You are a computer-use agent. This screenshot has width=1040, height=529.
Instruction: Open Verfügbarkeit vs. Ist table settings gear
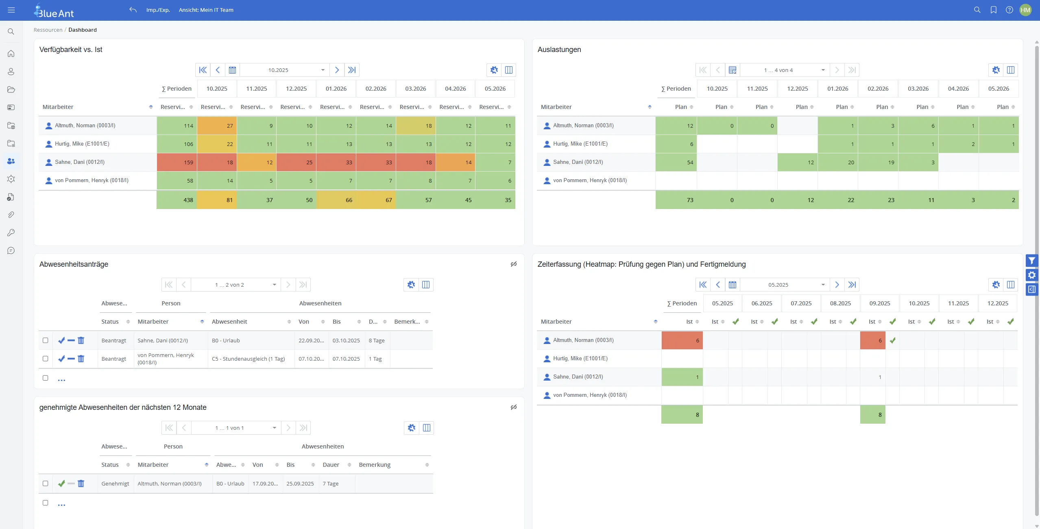pos(494,70)
